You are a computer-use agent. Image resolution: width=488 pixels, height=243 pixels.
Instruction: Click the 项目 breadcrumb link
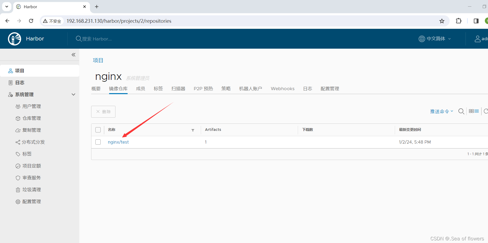coord(98,60)
